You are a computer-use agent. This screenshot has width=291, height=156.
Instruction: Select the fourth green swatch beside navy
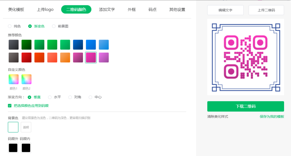click(65, 45)
